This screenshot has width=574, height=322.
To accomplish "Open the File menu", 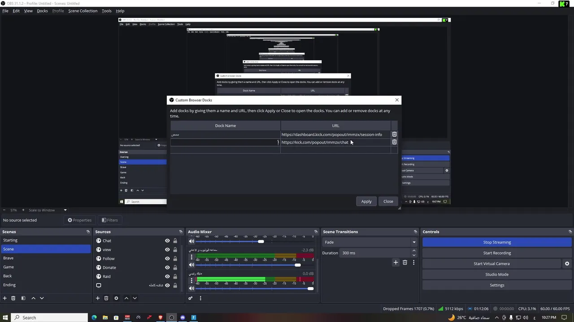I will [x=5, y=11].
